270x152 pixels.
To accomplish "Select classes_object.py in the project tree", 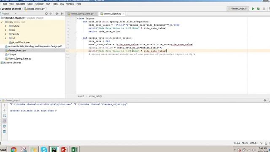I will pyautogui.click(x=17, y=51).
